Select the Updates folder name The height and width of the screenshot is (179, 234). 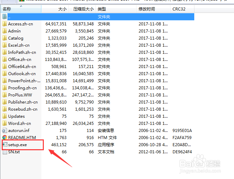[x=16, y=116]
